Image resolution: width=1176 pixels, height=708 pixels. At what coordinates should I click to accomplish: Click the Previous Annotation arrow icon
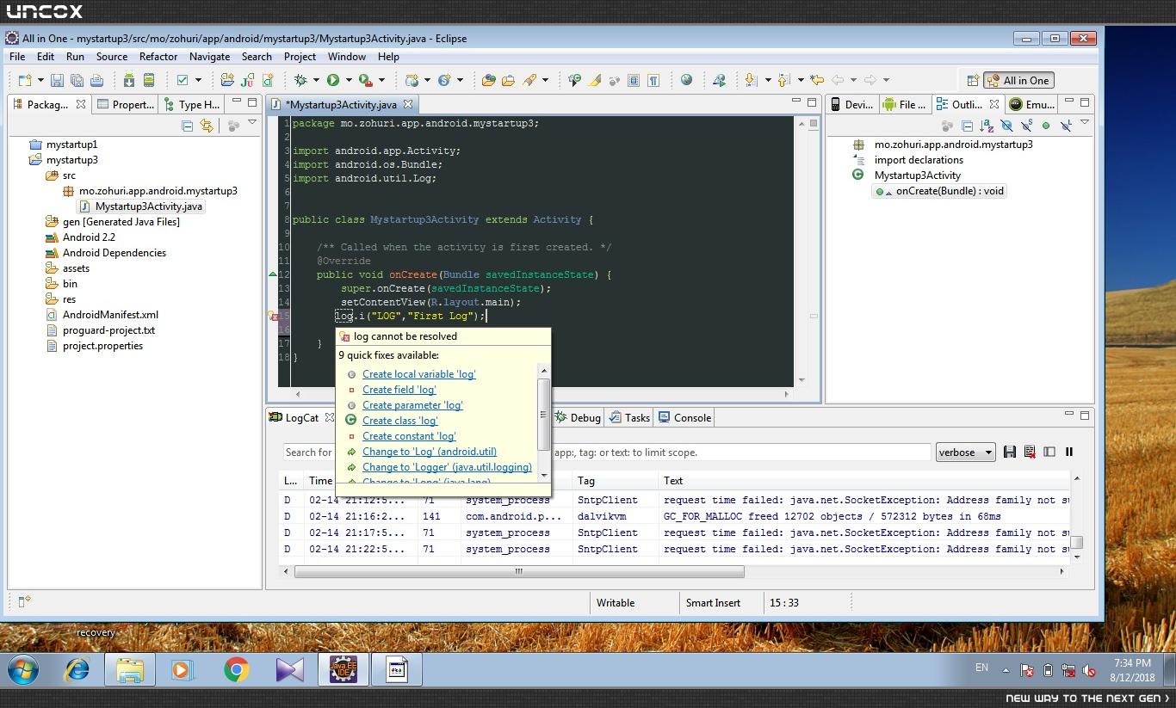pyautogui.click(x=783, y=80)
